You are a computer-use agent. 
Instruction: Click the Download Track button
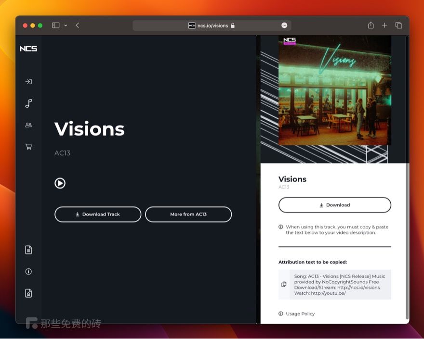pyautogui.click(x=98, y=214)
